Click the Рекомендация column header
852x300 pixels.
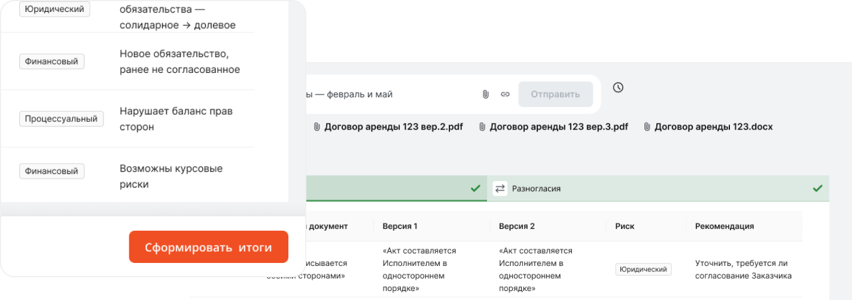click(724, 226)
